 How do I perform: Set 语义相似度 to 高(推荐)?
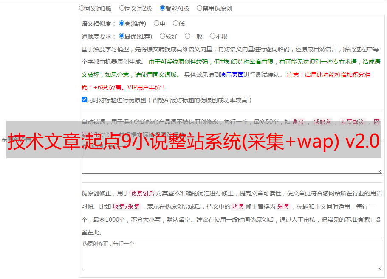[121, 23]
